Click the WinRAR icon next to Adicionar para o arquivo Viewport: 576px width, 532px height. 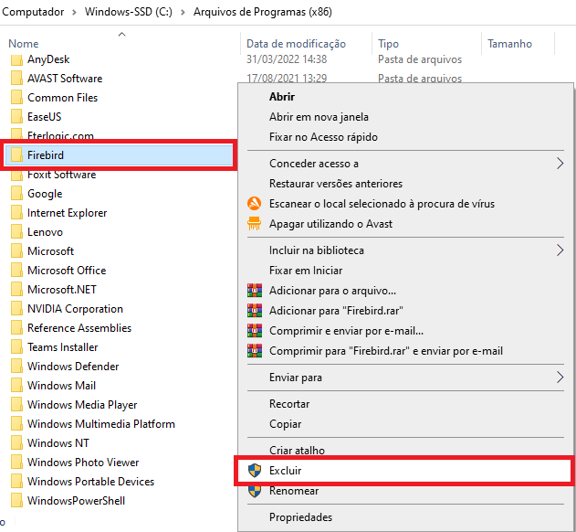(255, 291)
